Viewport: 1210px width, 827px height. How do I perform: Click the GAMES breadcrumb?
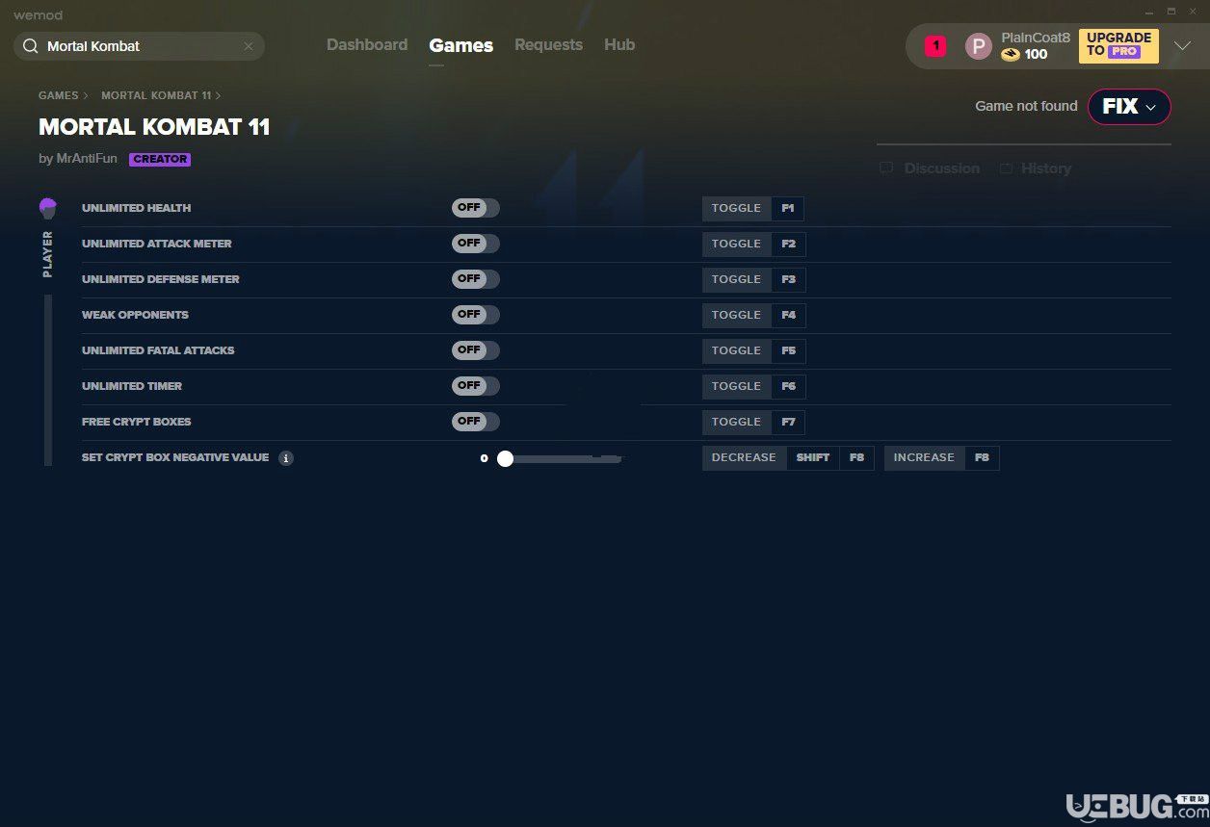pos(59,95)
